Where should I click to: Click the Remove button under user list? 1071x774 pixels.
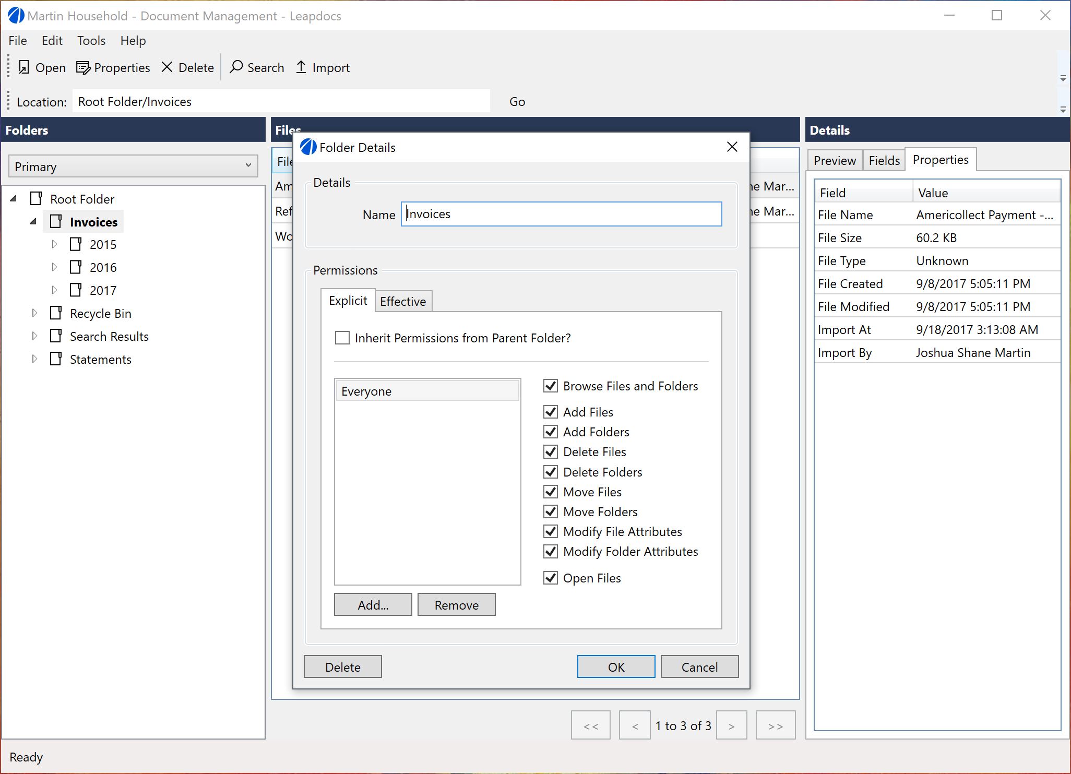pos(457,605)
